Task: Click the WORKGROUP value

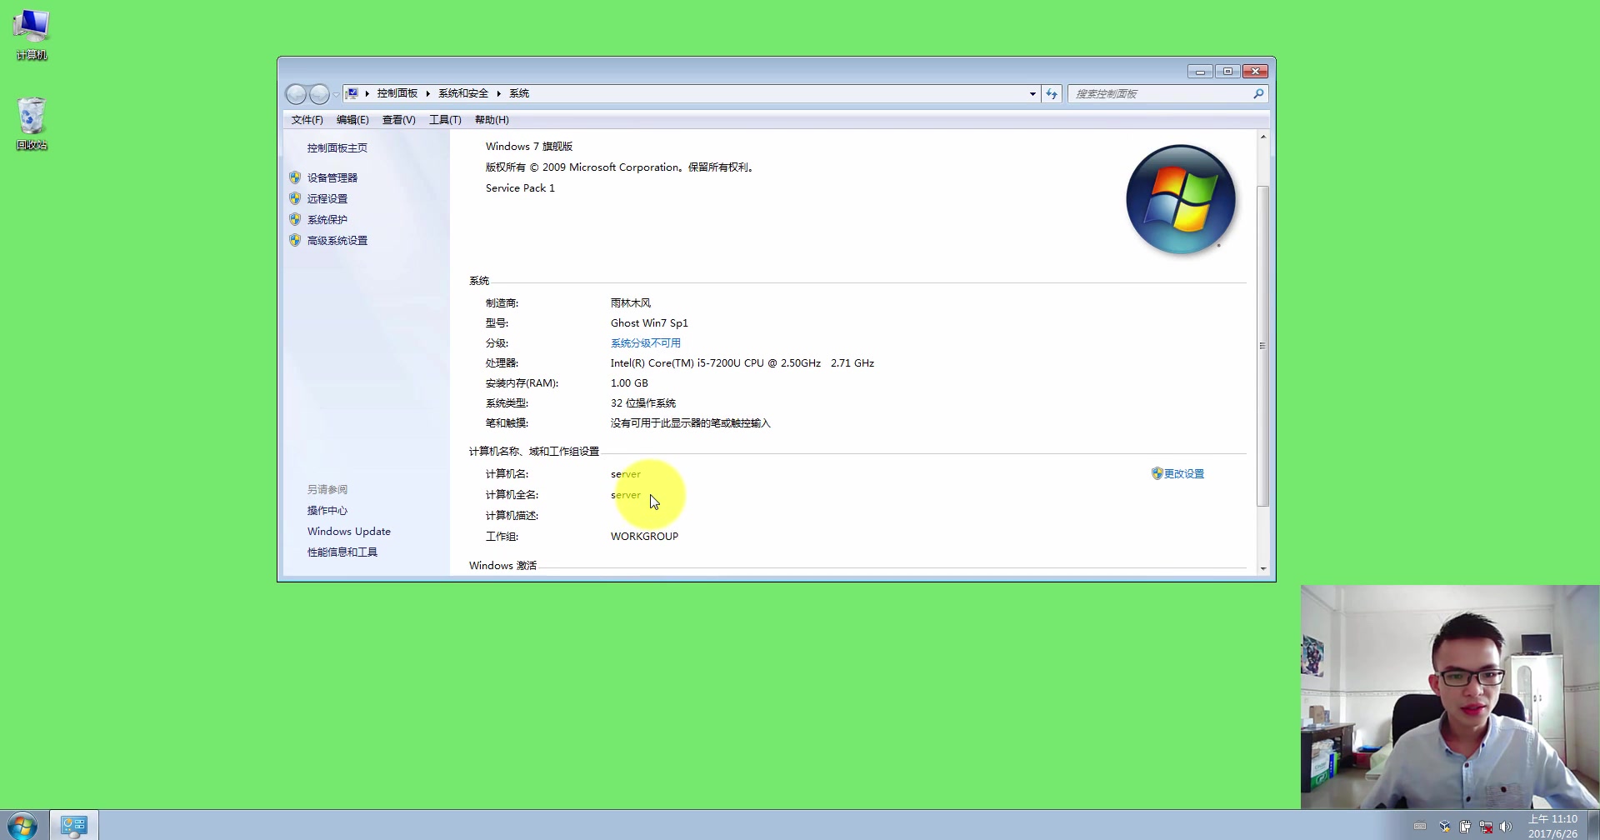Action: pyautogui.click(x=644, y=536)
